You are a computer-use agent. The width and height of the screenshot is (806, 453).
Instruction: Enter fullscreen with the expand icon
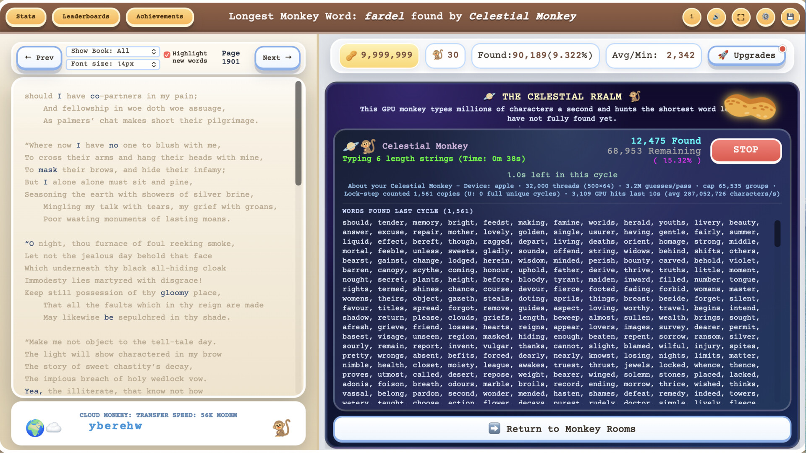(x=741, y=17)
